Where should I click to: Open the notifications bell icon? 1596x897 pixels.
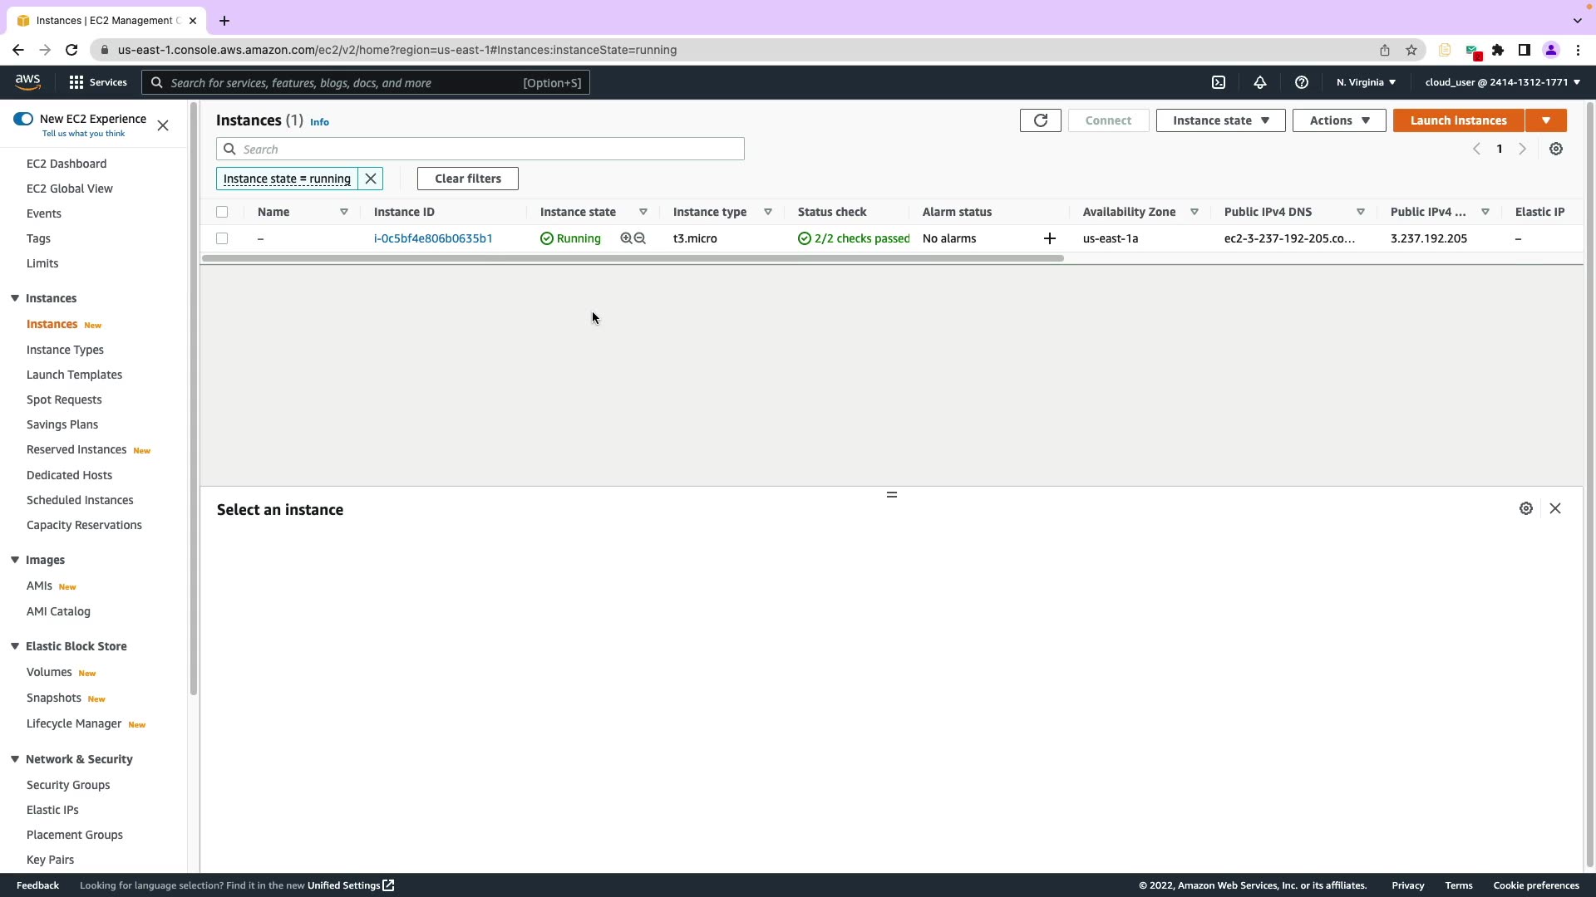(x=1260, y=82)
